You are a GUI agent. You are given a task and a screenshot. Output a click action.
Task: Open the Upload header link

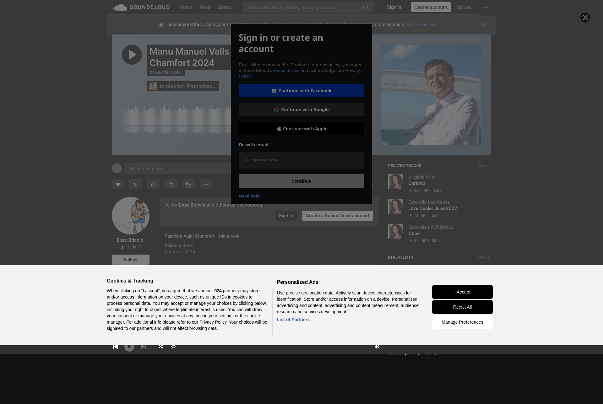464,7
